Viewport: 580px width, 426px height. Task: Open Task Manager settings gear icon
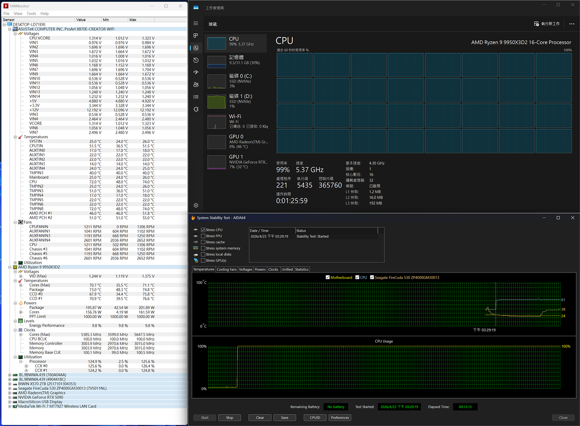click(196, 205)
